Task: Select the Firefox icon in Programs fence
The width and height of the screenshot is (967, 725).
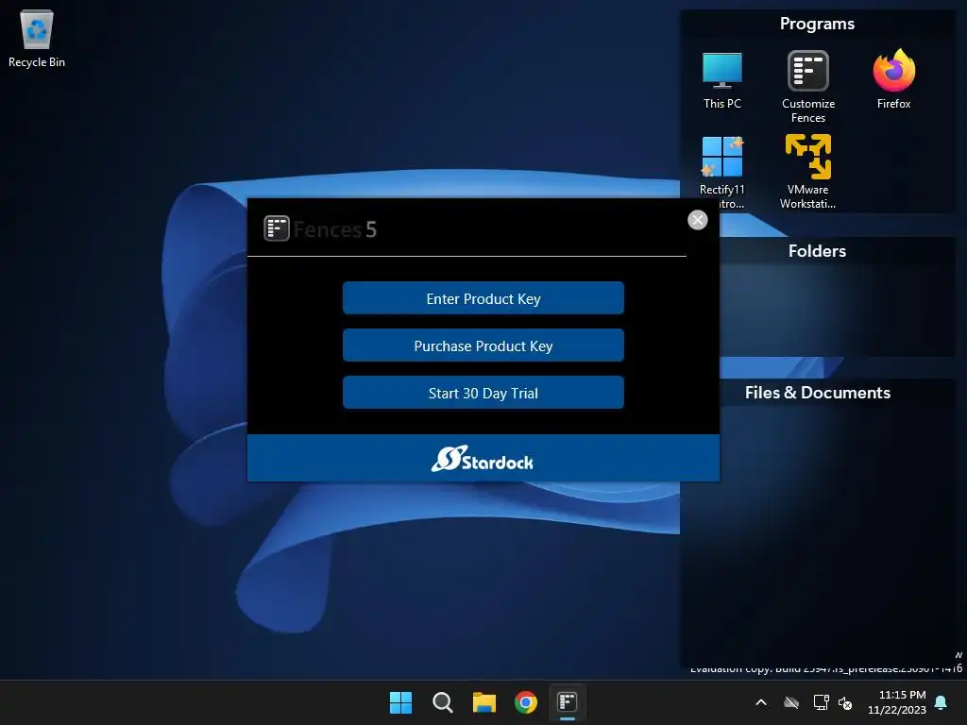Action: coord(893,79)
